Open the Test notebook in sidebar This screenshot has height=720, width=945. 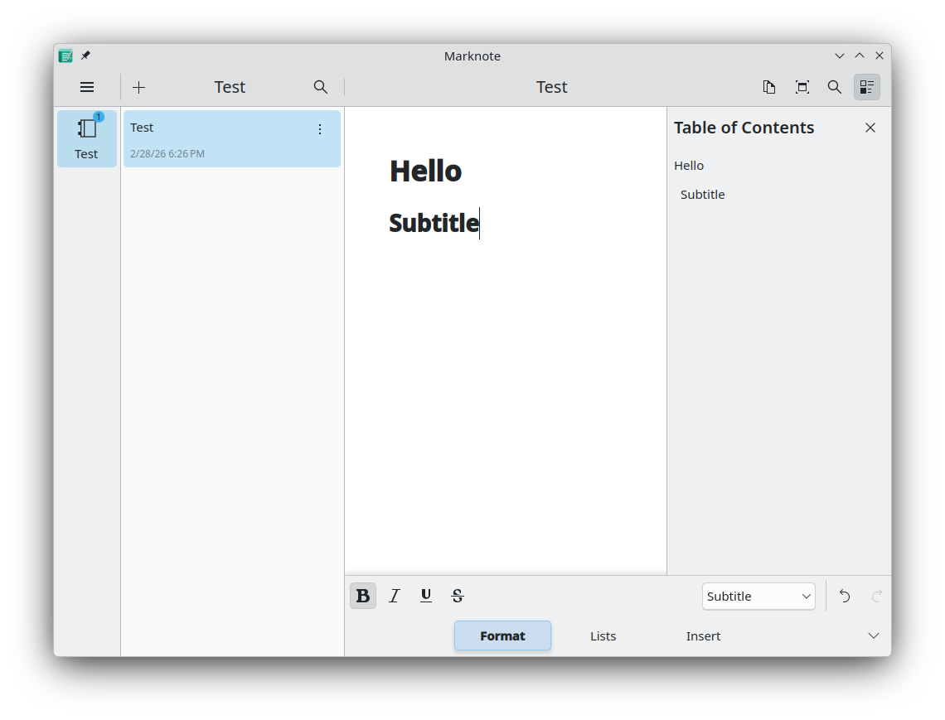(87, 138)
